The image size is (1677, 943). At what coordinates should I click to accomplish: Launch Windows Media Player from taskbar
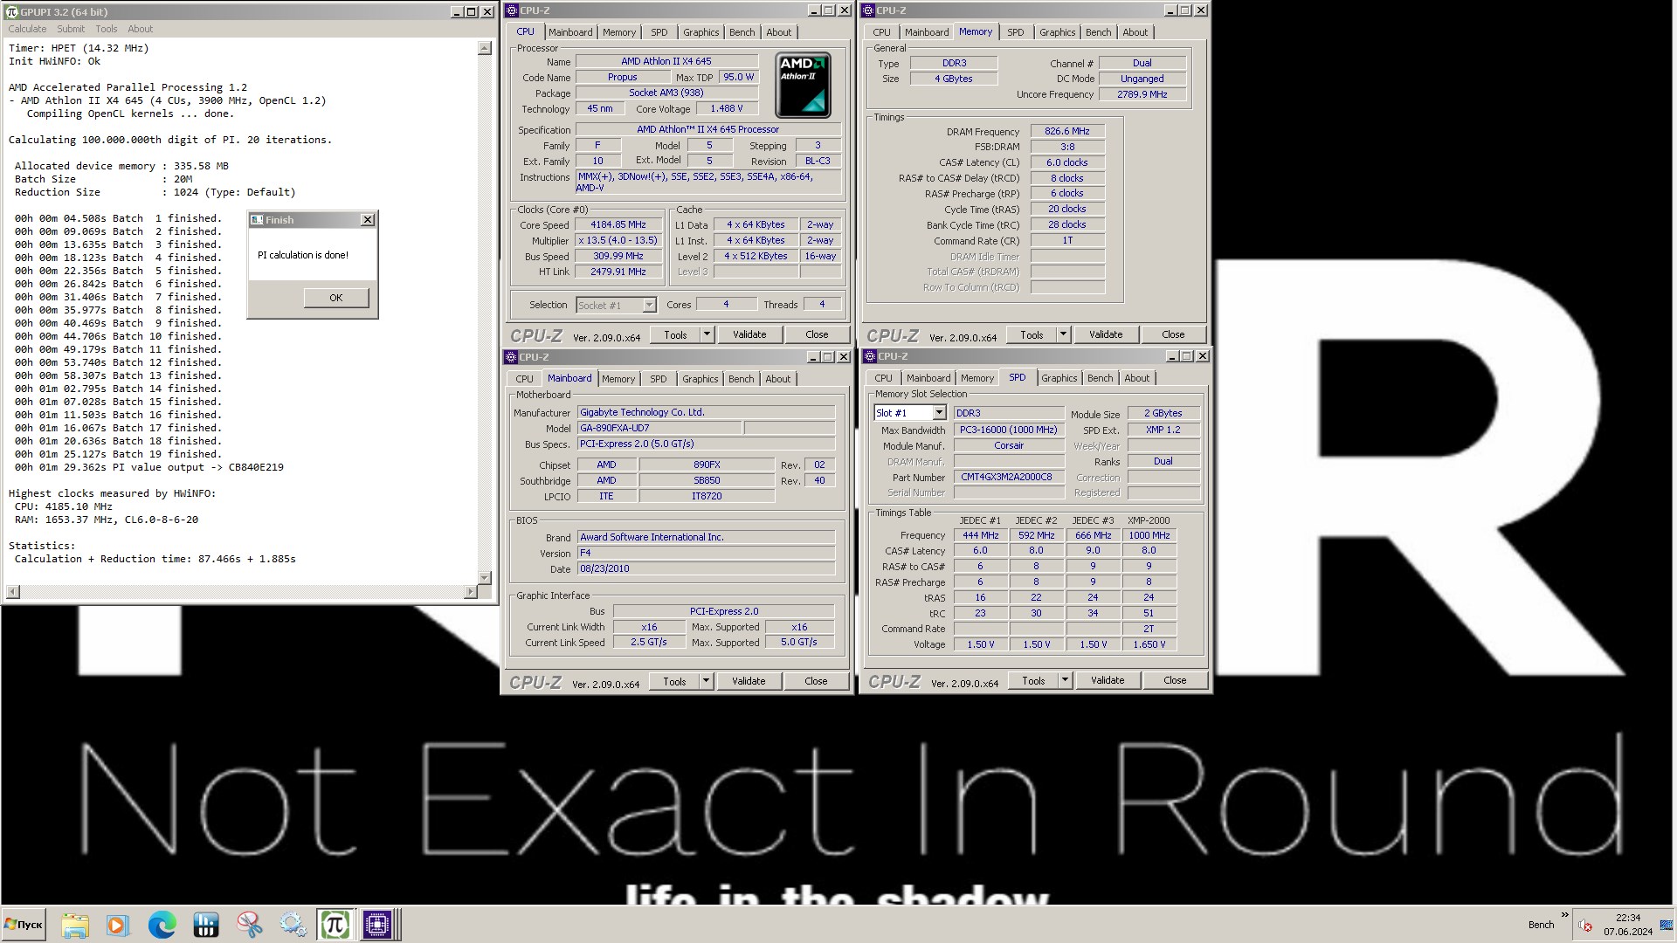(118, 925)
